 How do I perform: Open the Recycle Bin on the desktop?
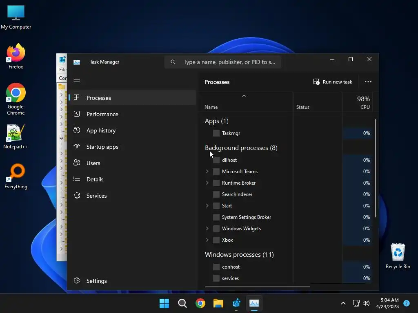point(398,256)
